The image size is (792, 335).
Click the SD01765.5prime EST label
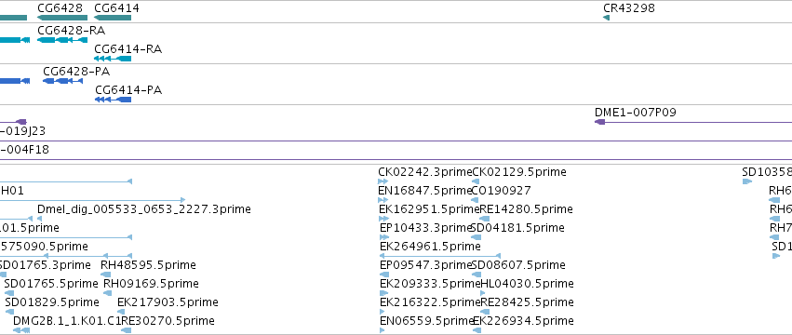click(51, 284)
